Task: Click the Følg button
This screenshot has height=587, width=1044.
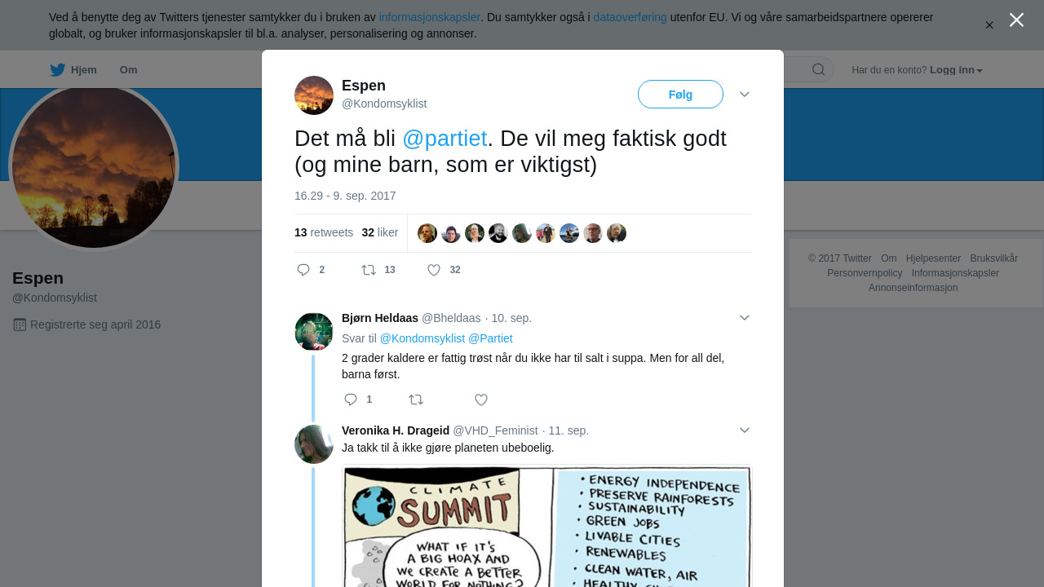Action: click(680, 95)
